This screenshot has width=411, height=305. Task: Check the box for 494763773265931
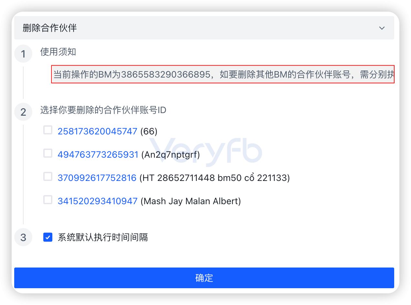click(48, 153)
